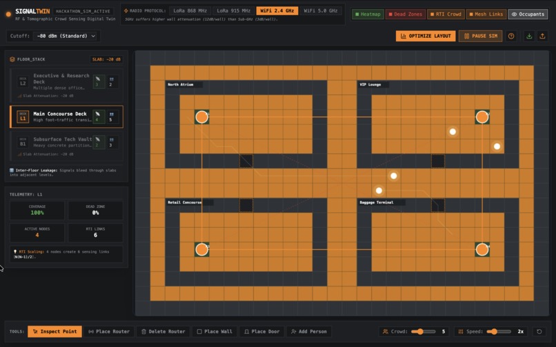Select the Delete Router tool
The height and width of the screenshot is (347, 556).
click(x=163, y=331)
